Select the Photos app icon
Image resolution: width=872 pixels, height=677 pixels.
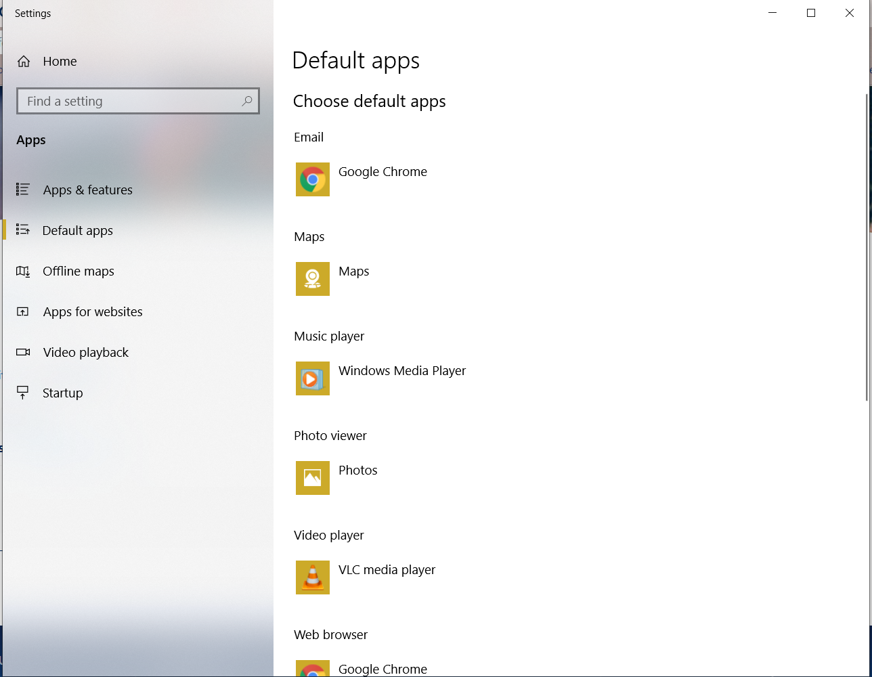coord(312,478)
